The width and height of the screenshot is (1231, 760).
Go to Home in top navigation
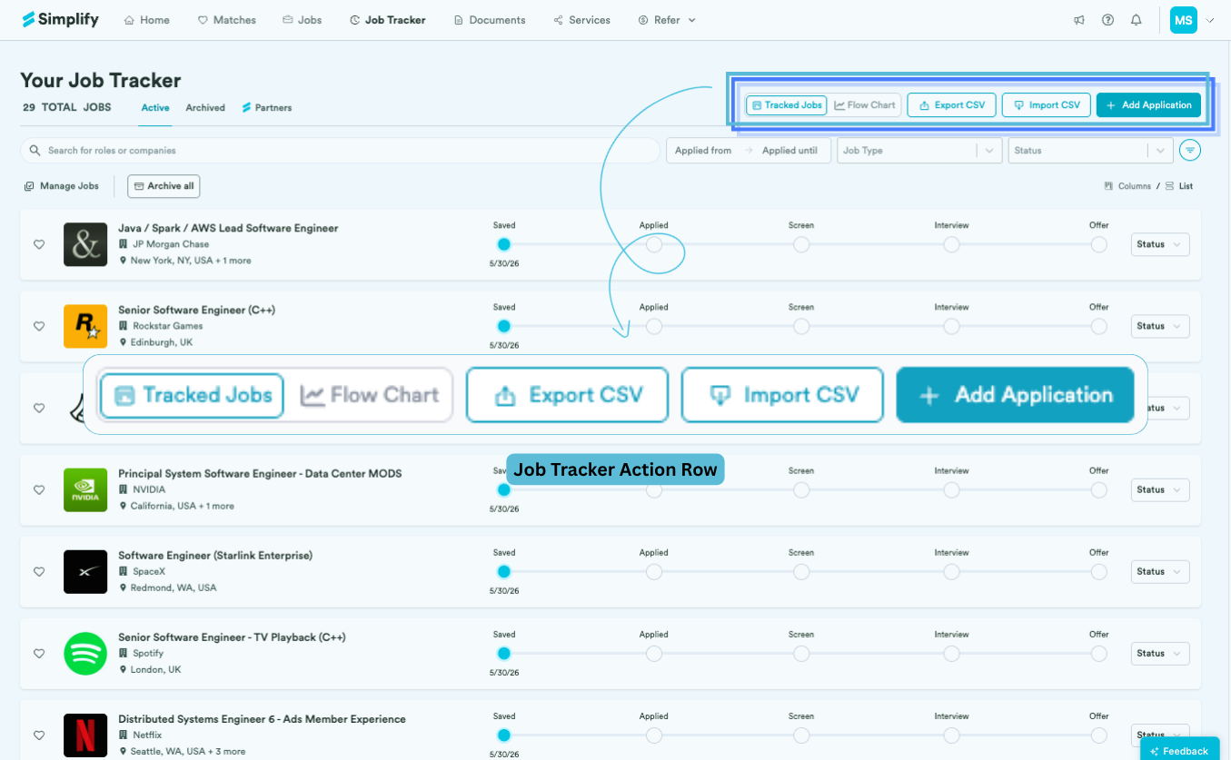146,20
